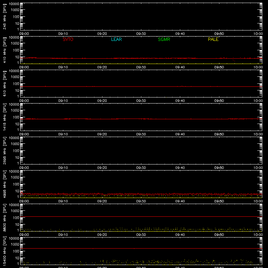Click 09:40 time label under 610 MHz panel
The image size is (268, 268).
[180, 101]
